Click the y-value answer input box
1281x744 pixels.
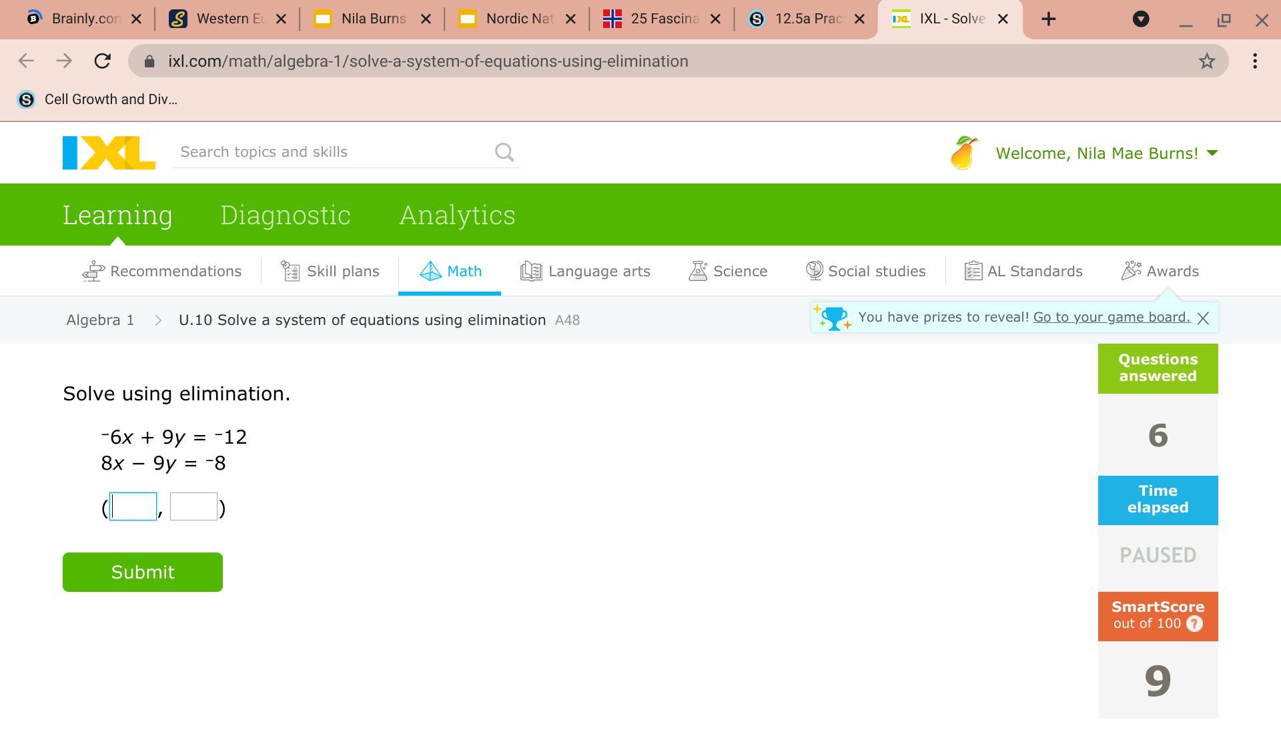[193, 506]
